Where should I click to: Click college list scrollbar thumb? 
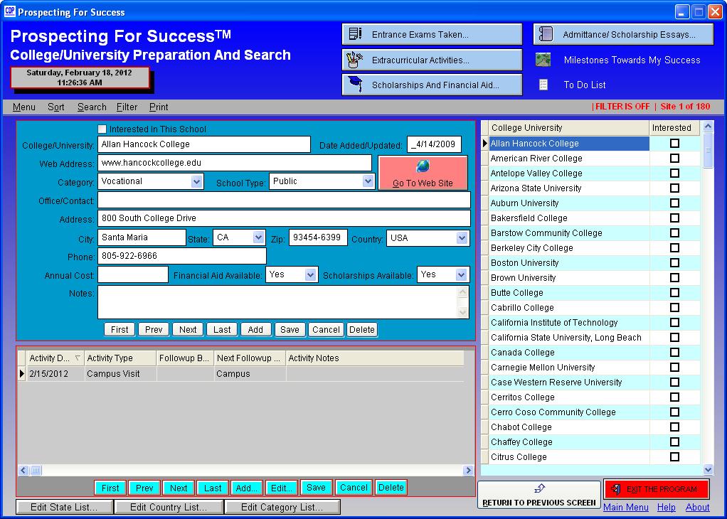click(x=708, y=150)
